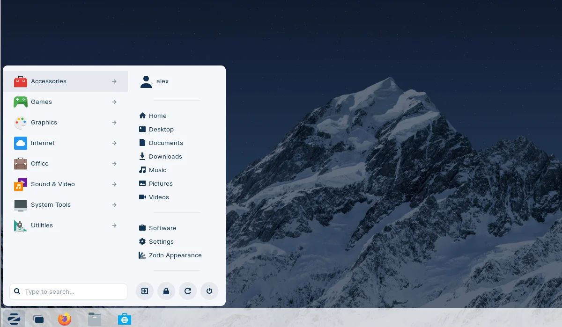The image size is (562, 327).
Task: Expand the Games submenu arrow
Action: coord(114,102)
